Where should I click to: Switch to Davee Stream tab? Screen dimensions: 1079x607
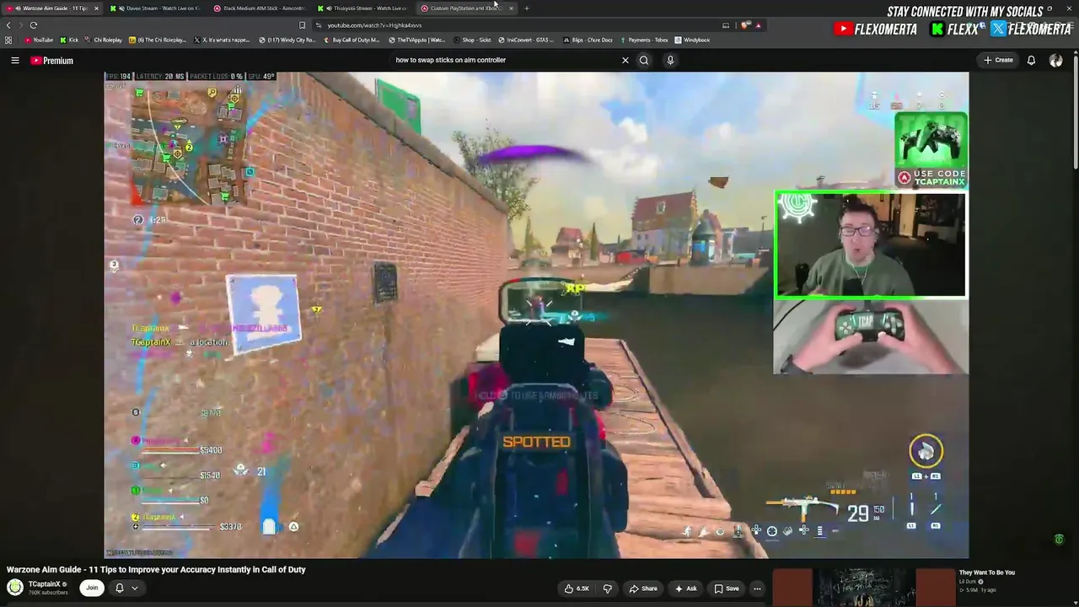click(156, 8)
